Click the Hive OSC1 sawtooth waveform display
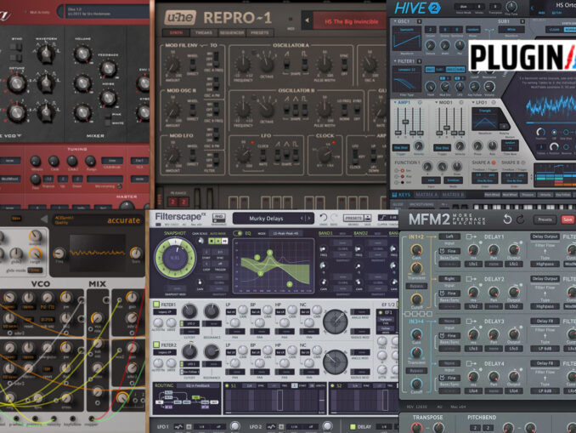Screen dimensions: 576x433 [x=407, y=39]
